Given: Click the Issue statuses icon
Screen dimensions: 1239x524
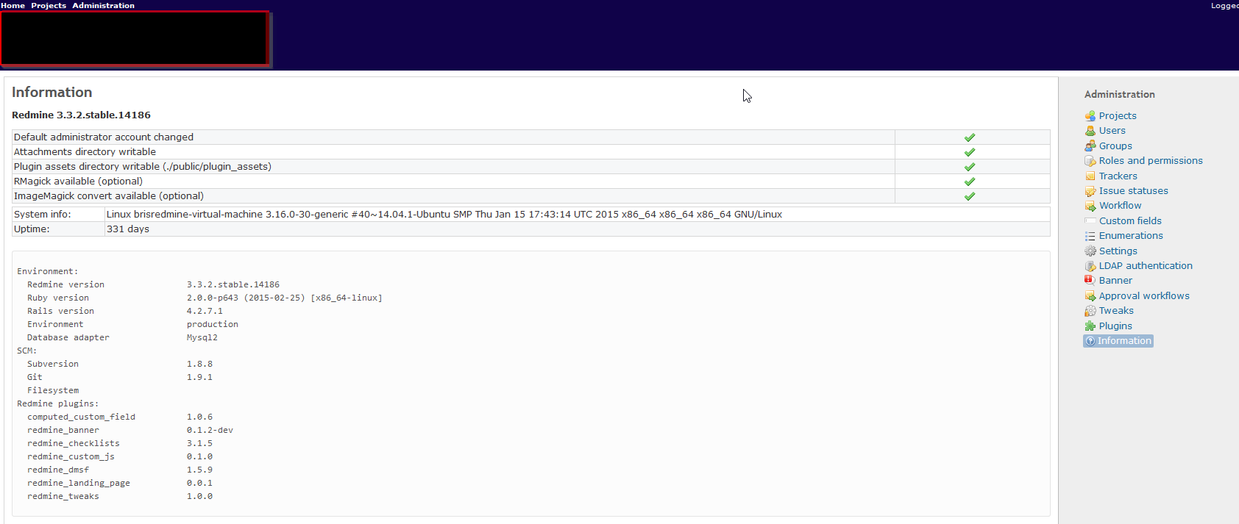Looking at the screenshot, I should pyautogui.click(x=1090, y=191).
